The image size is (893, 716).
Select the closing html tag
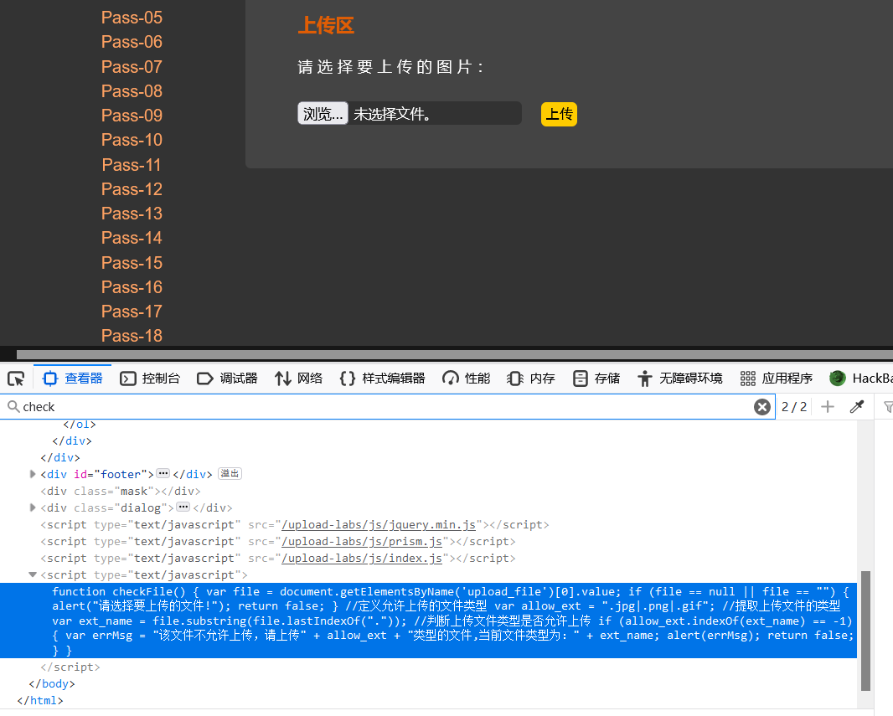click(40, 701)
